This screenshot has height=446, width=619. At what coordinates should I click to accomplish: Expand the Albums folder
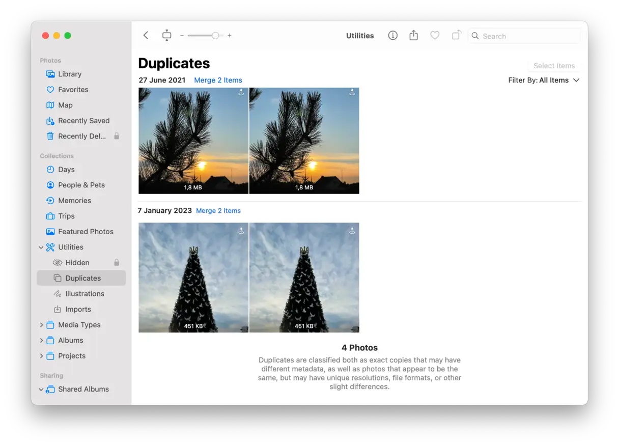point(41,341)
